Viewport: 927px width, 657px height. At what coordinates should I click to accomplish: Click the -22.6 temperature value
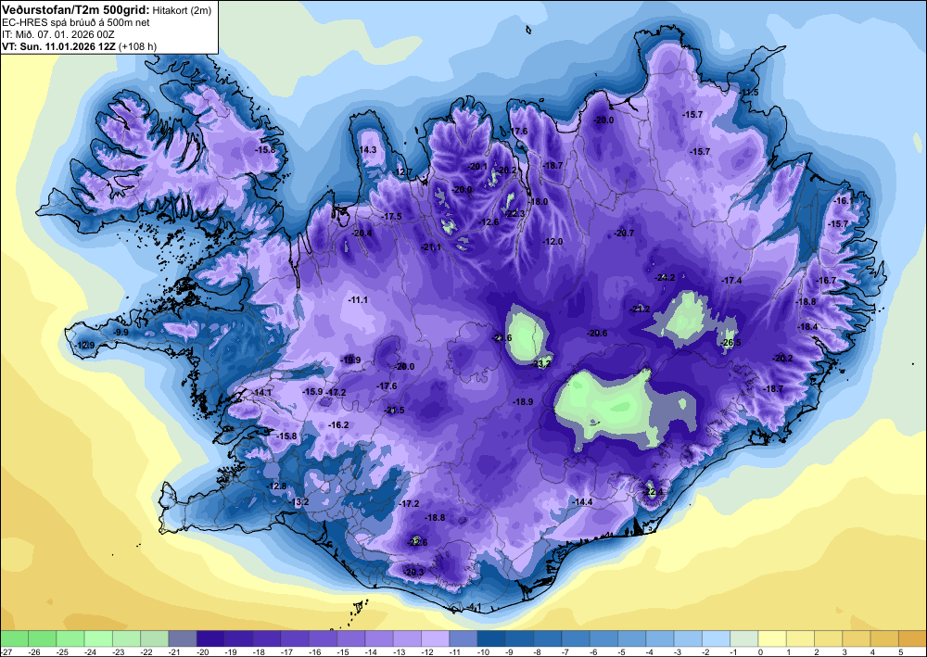(417, 542)
